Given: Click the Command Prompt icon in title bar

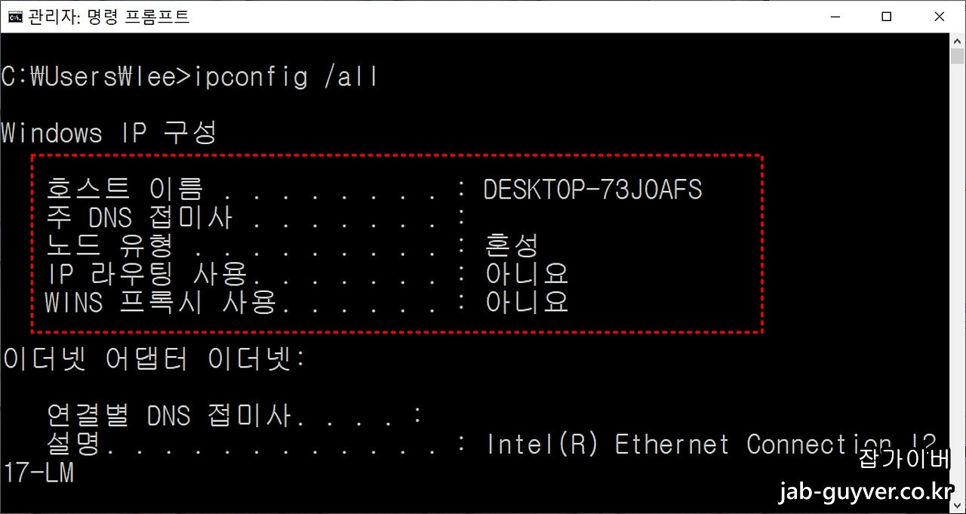Looking at the screenshot, I should [14, 16].
